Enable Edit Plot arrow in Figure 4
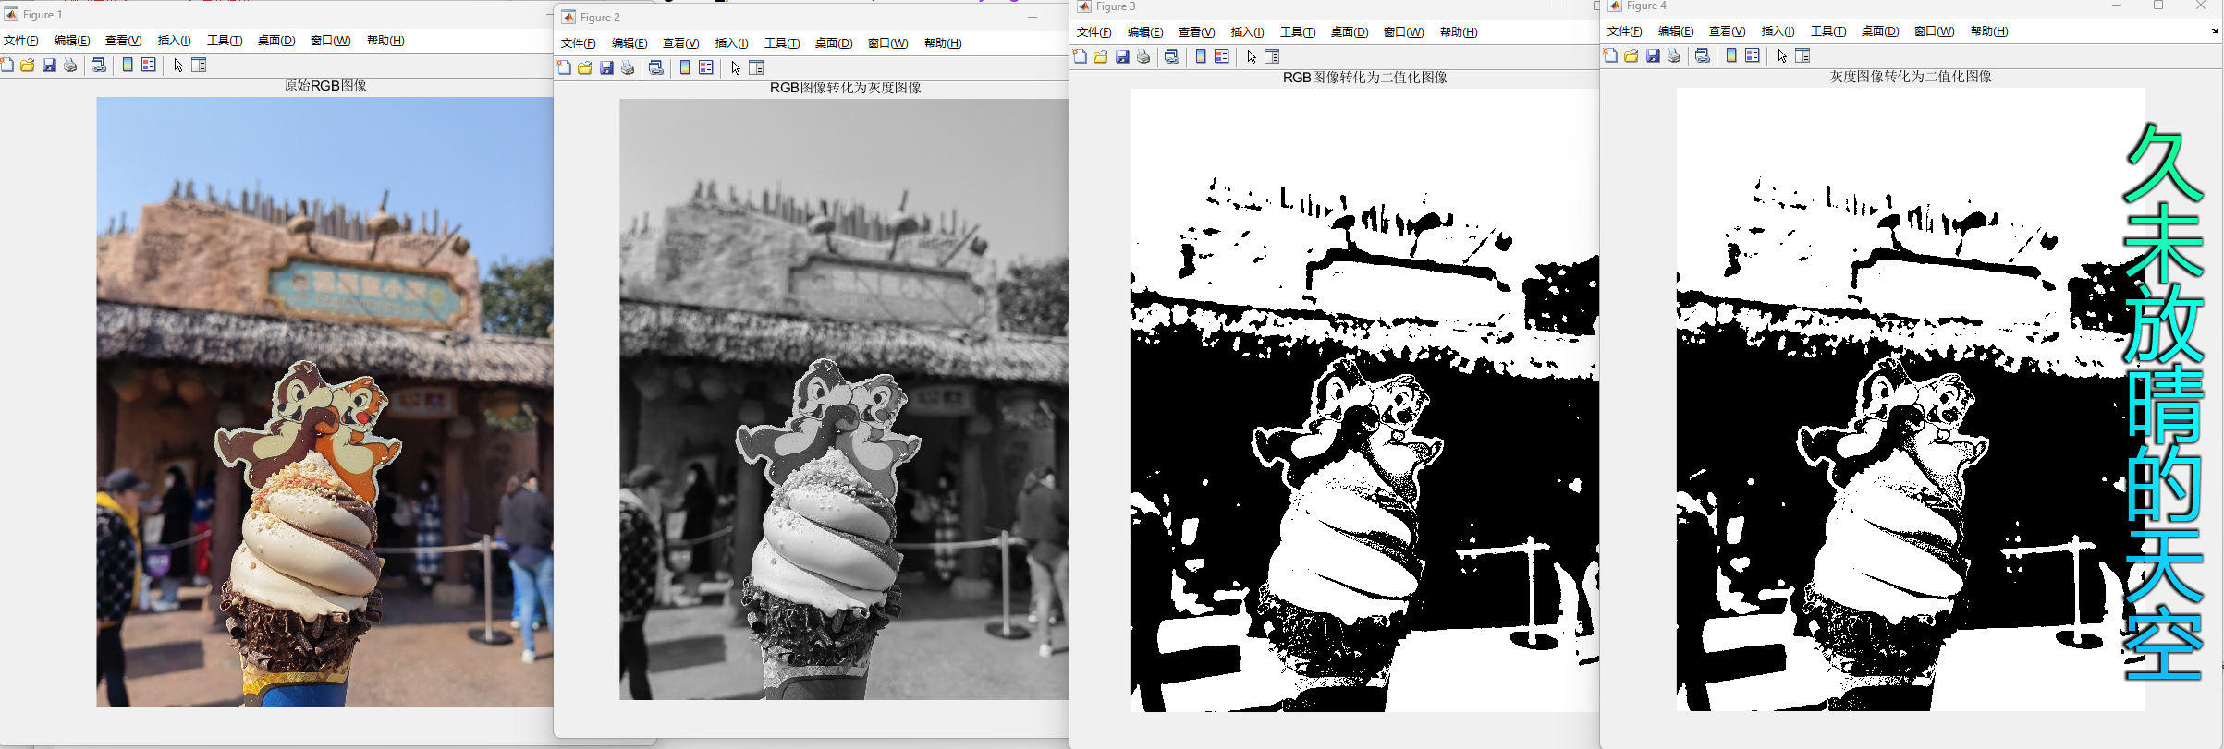Viewport: 2224px width, 749px height. [1782, 56]
